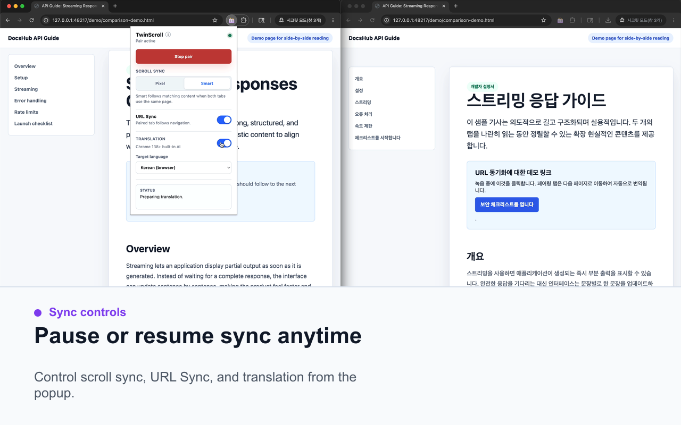Click the TwinScroll extension icon in right window
Viewport: 681px width, 425px height.
pos(560,20)
